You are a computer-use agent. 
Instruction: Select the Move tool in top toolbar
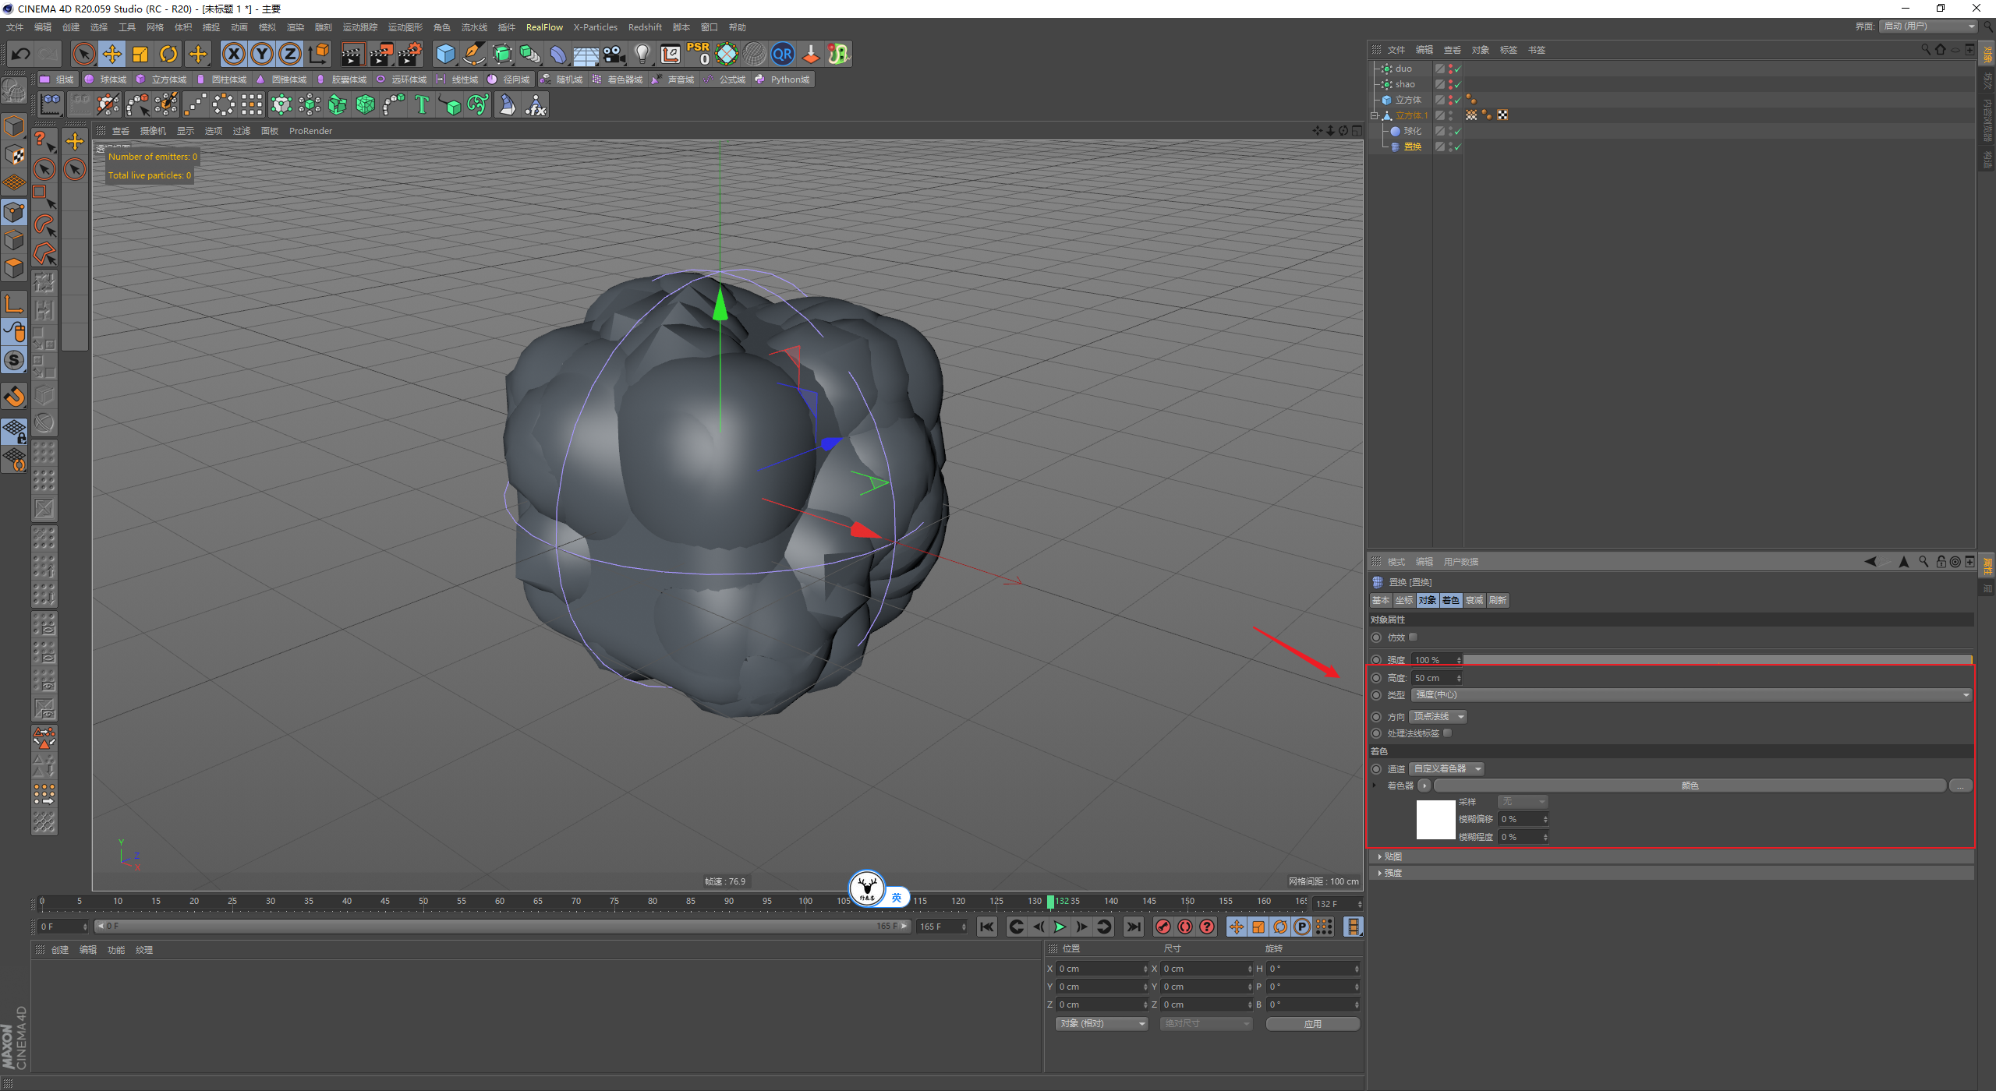click(112, 54)
